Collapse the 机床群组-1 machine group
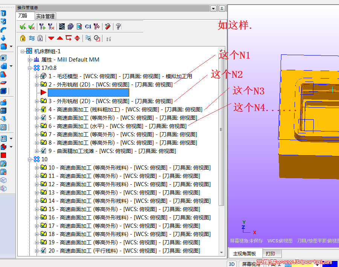The height and width of the screenshot is (267, 339). (x=22, y=52)
